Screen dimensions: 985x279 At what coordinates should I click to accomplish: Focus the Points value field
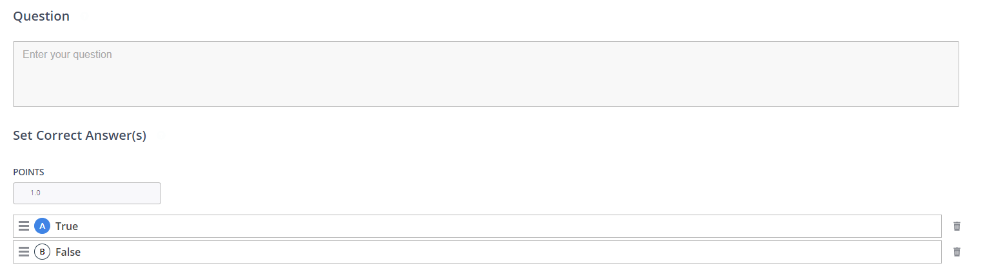pyautogui.click(x=87, y=193)
